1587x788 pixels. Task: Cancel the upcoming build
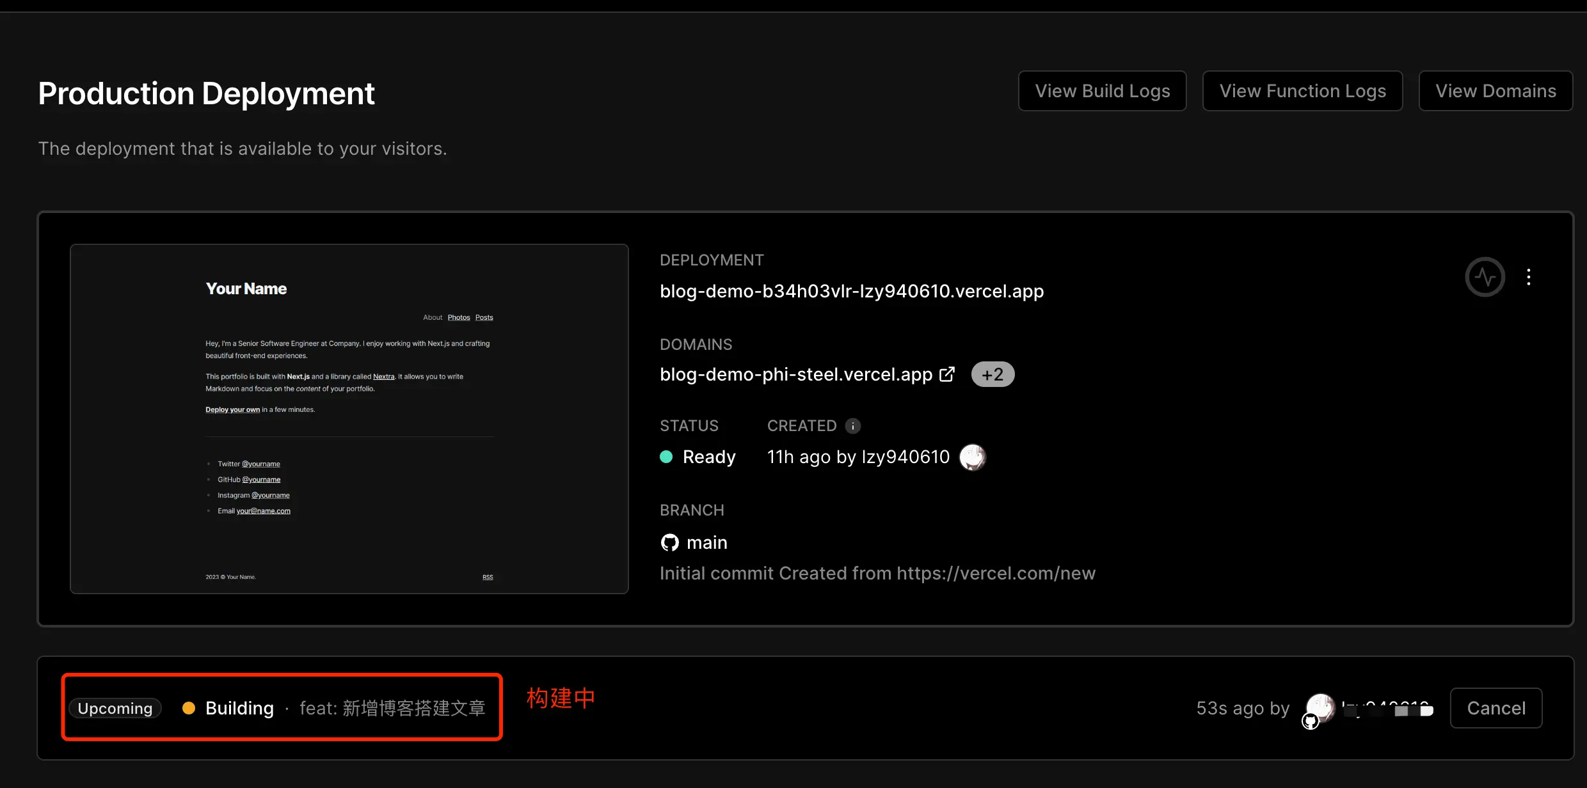tap(1495, 708)
